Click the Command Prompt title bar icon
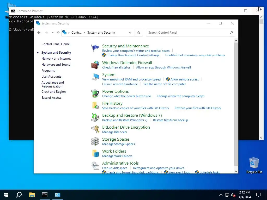267x200 pixels. (x=13, y=11)
